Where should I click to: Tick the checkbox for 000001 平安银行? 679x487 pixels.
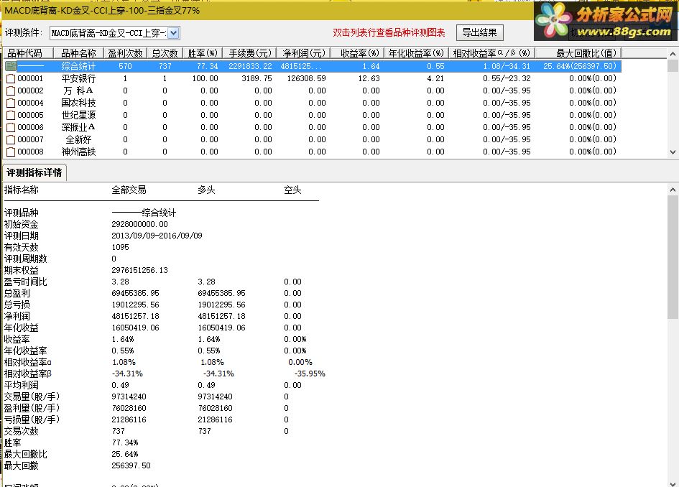[11, 79]
